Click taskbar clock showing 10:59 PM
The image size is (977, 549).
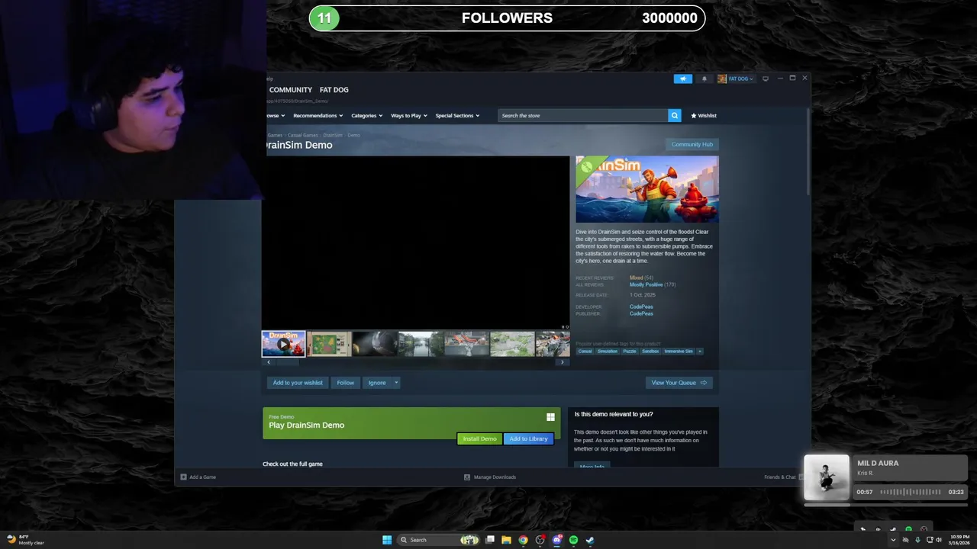[x=959, y=540]
